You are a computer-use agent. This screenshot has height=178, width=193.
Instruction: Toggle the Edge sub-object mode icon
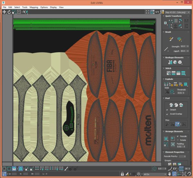[9, 169]
